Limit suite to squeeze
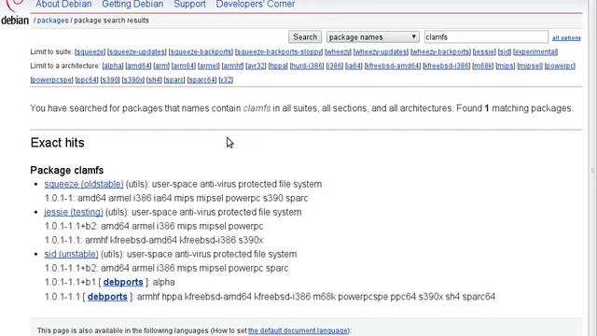The width and height of the screenshot is (597, 336). coord(90,52)
